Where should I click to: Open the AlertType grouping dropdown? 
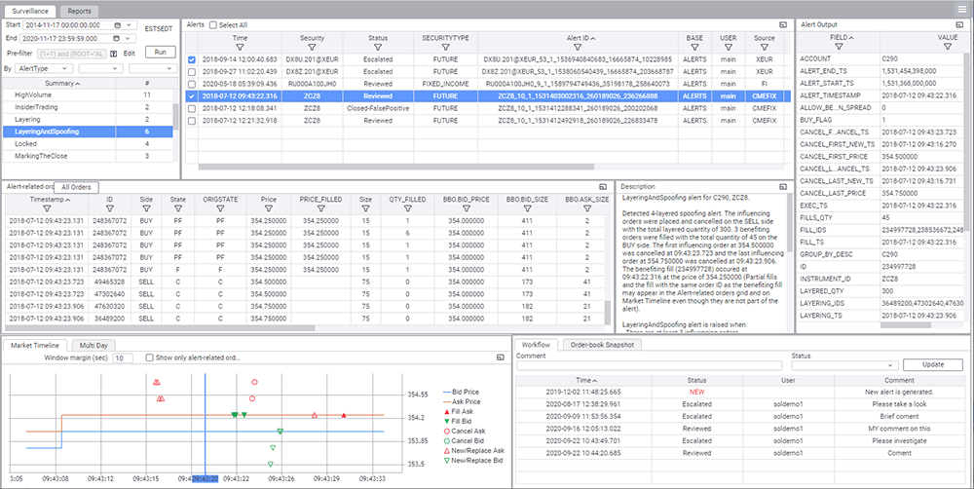tap(43, 68)
